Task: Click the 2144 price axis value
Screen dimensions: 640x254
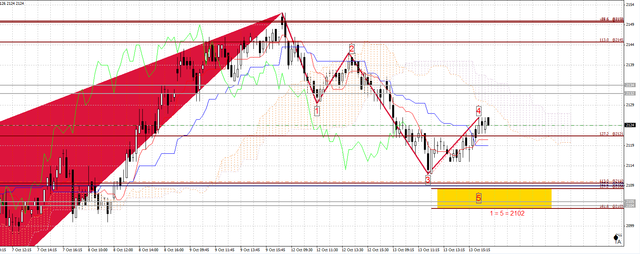Action: 630,45
